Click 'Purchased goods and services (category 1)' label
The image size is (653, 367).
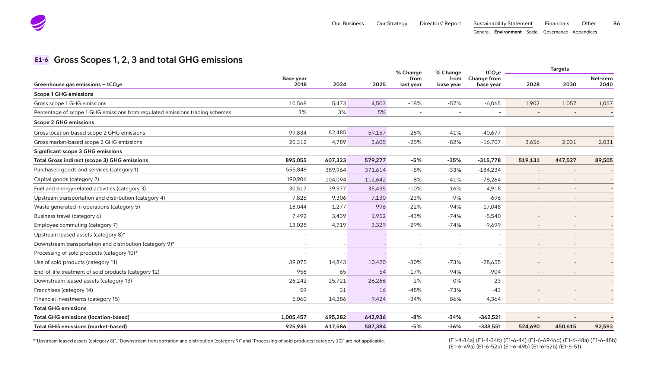point(86,170)
